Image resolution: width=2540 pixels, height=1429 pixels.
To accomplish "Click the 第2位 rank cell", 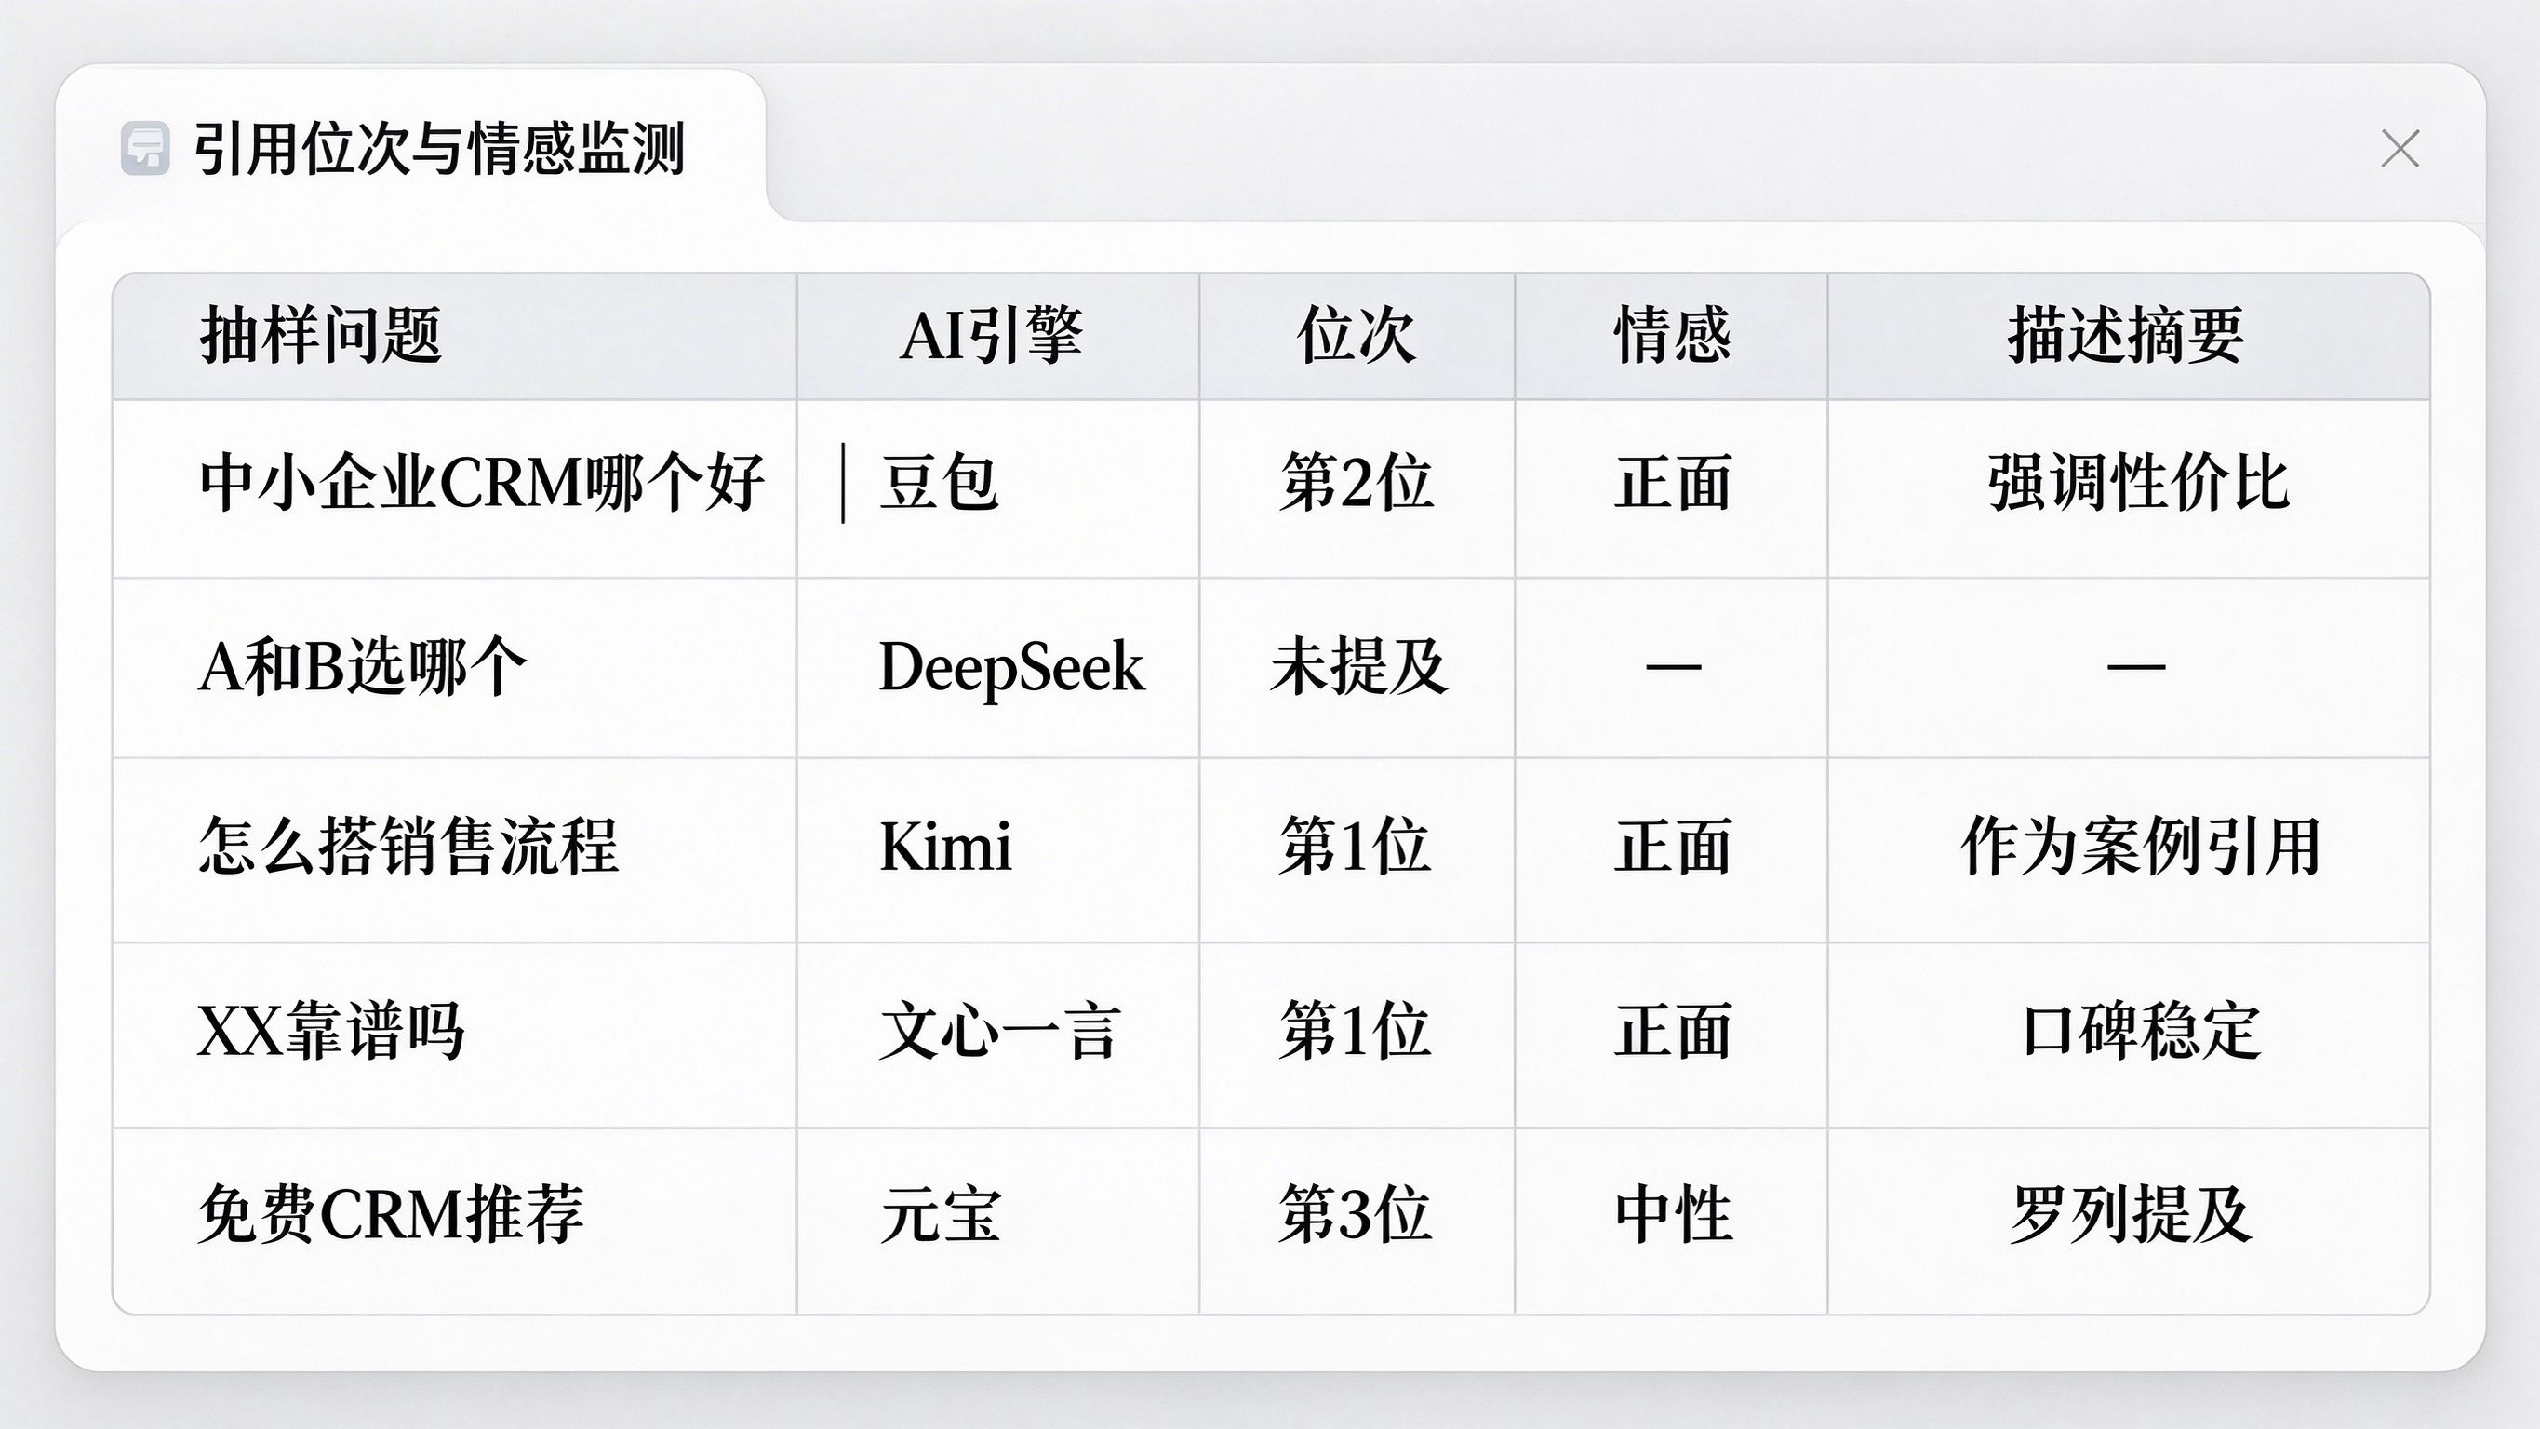I will pos(1357,489).
